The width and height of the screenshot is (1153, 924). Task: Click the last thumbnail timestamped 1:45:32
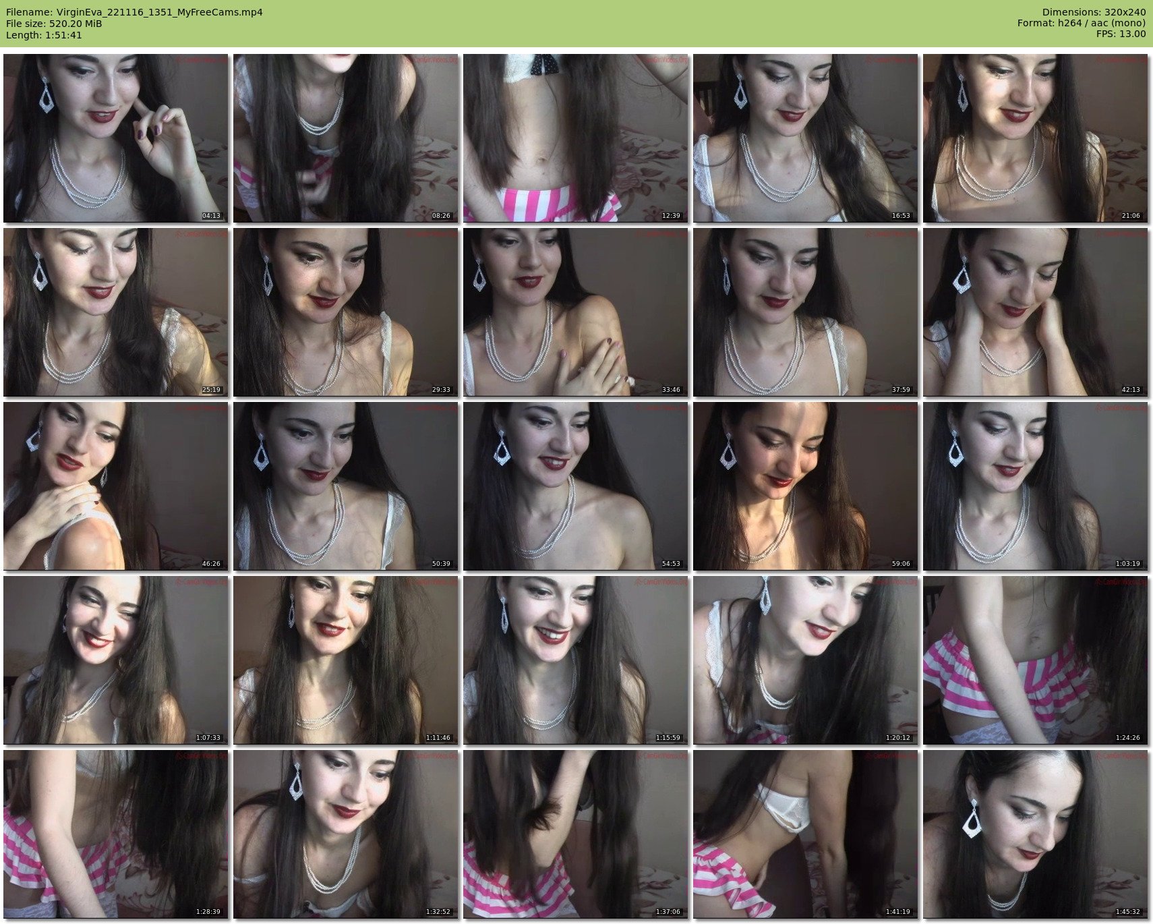pos(1035,834)
